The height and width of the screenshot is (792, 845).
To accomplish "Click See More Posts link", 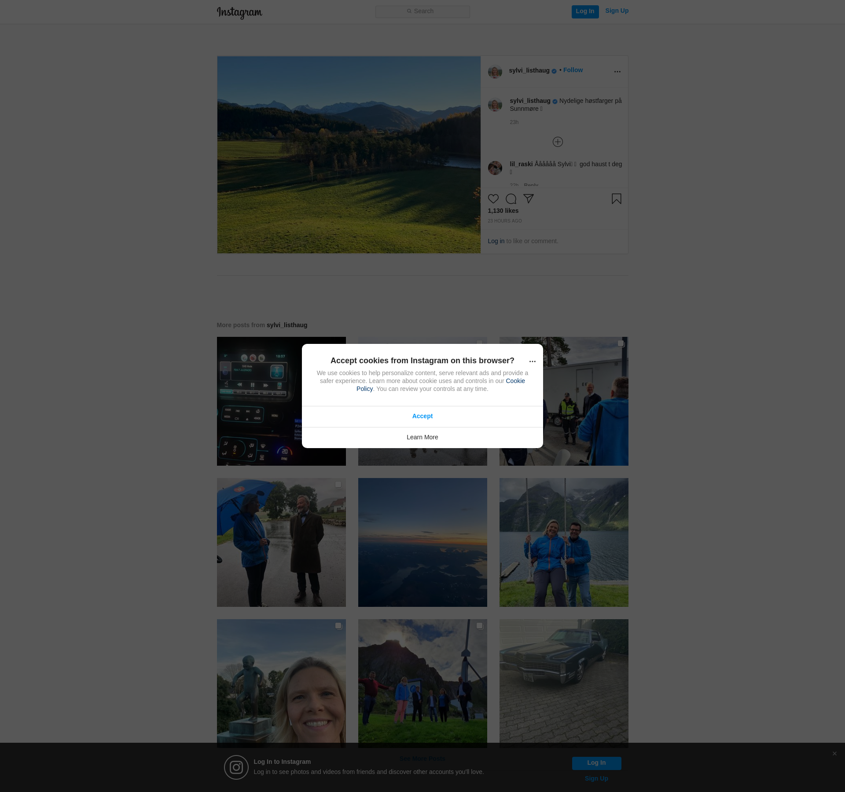I will coord(422,759).
